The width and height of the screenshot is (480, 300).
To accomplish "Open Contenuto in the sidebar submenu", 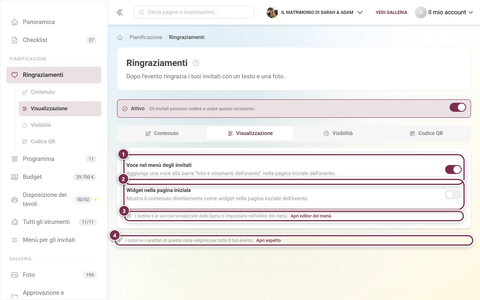I will point(60,92).
